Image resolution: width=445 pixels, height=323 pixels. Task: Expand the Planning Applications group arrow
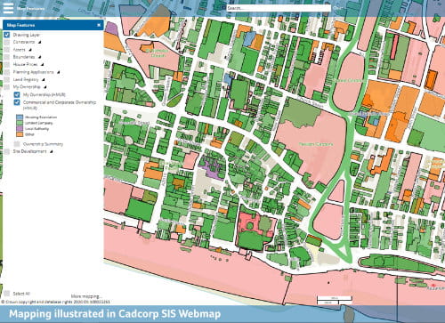click(59, 72)
